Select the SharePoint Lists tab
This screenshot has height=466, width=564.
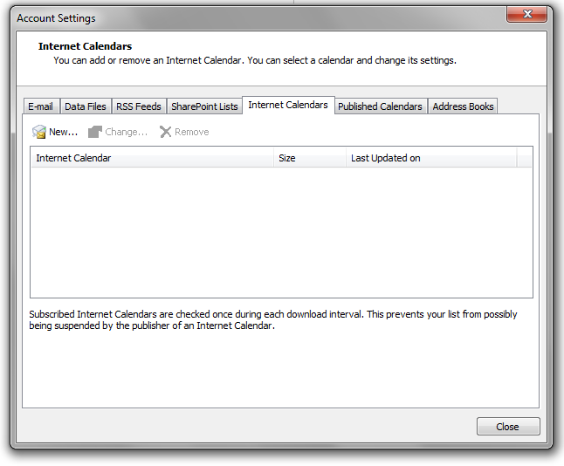tap(204, 106)
